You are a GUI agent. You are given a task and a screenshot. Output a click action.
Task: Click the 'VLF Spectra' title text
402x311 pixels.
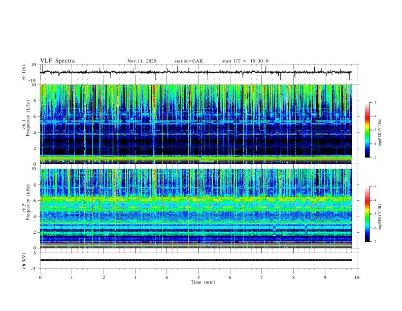point(57,61)
